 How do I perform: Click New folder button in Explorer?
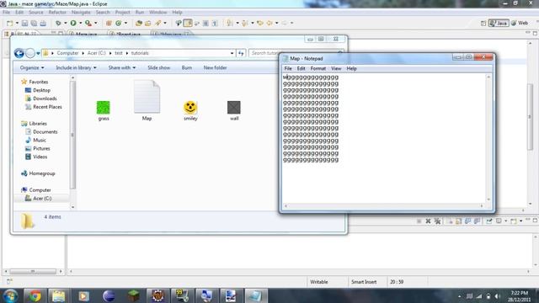216,67
